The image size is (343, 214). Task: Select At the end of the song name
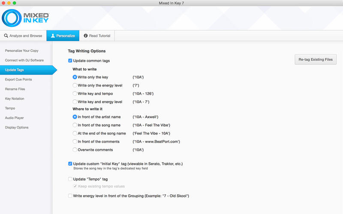click(75, 134)
